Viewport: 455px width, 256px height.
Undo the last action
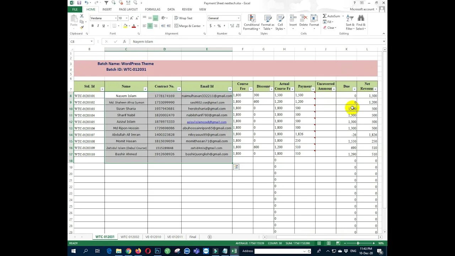click(86, 3)
